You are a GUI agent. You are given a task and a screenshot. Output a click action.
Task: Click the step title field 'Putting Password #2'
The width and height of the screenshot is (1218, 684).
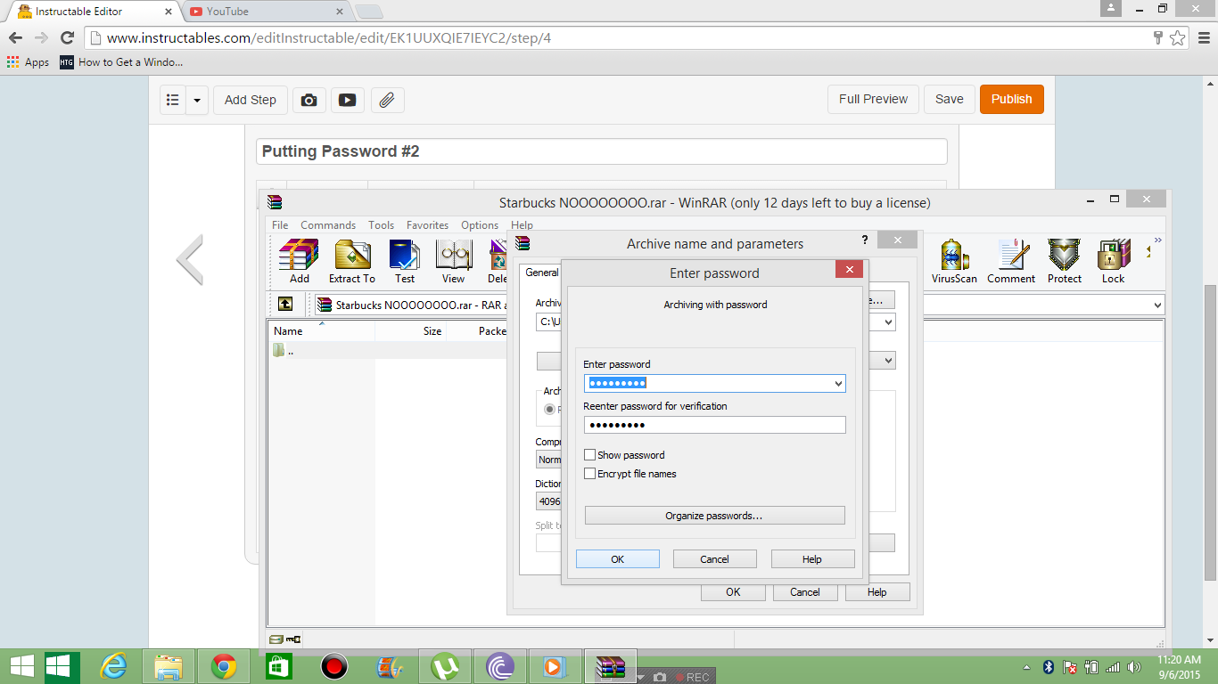(x=602, y=151)
